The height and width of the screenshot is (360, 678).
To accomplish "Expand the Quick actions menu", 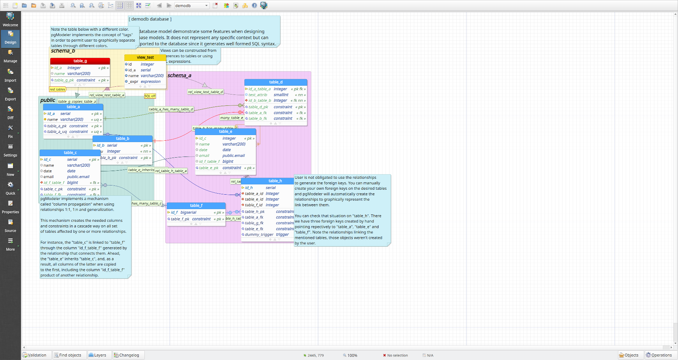I will point(10,188).
